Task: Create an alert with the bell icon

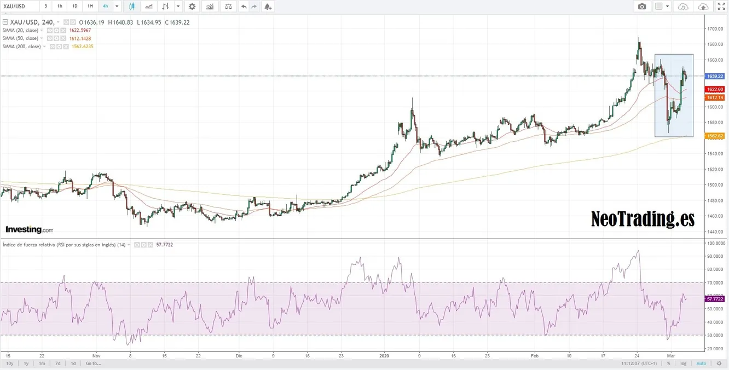Action: 267,7
